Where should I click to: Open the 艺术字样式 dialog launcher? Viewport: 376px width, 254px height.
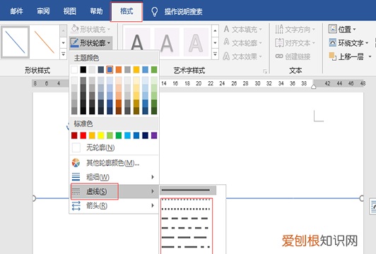click(x=265, y=71)
